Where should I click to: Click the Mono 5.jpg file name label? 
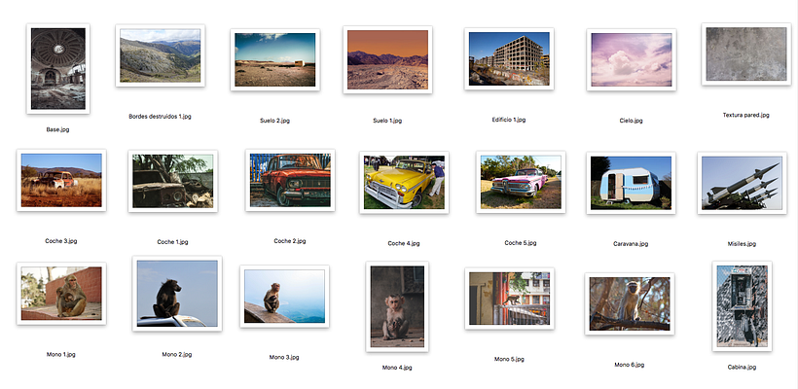(509, 359)
